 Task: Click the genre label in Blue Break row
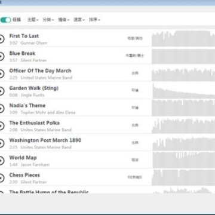(x=135, y=56)
